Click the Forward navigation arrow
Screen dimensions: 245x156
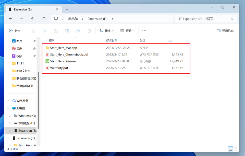[x=21, y=19]
